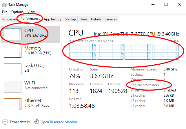
Task: Collapse view with Fewer details arrow
Action: pyautogui.click(x=5, y=122)
